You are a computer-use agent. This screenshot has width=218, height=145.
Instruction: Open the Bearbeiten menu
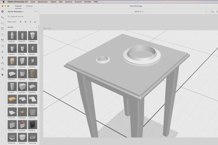pyautogui.click(x=43, y=2)
